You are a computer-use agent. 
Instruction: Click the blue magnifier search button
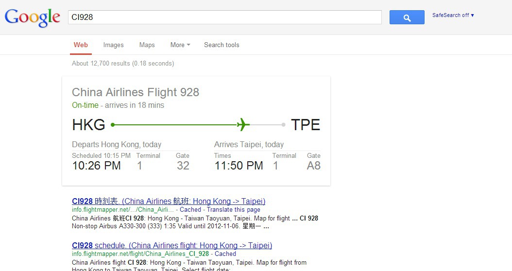click(407, 17)
